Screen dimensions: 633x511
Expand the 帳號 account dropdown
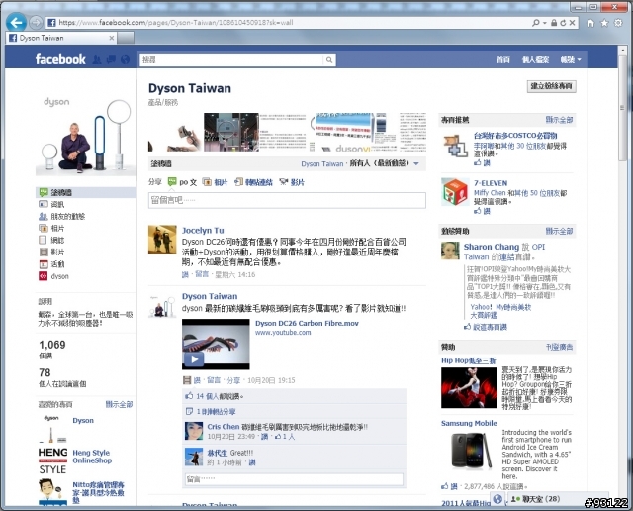click(x=570, y=60)
